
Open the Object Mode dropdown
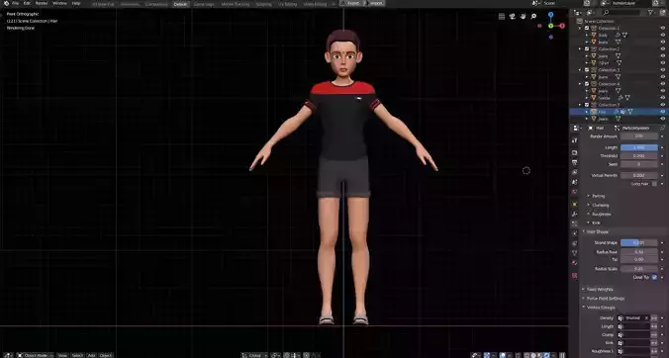point(36,355)
